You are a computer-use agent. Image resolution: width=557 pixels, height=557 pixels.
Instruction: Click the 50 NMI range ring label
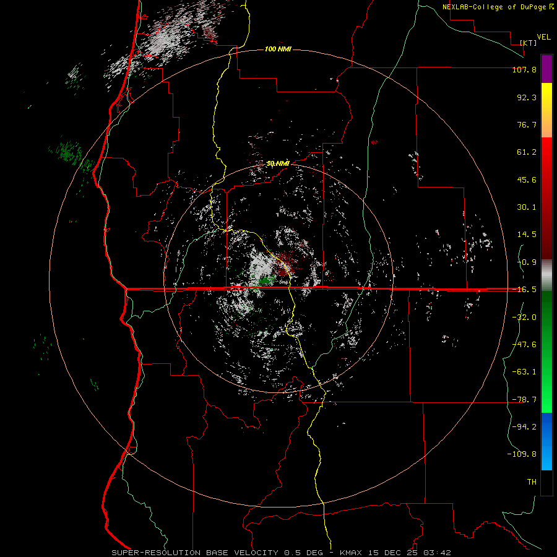(x=278, y=163)
